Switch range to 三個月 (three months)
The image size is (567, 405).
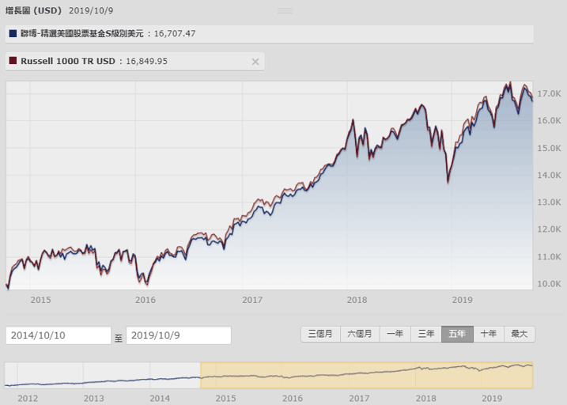pyautogui.click(x=320, y=334)
